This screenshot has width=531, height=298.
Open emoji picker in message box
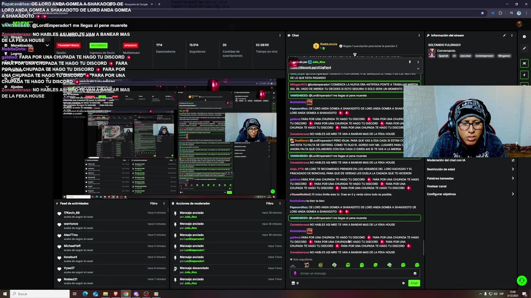tap(415, 273)
